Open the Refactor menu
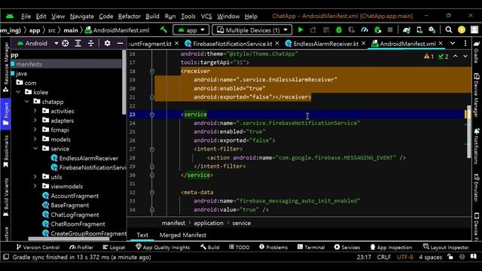Image resolution: width=482 pixels, height=271 pixels. [129, 17]
